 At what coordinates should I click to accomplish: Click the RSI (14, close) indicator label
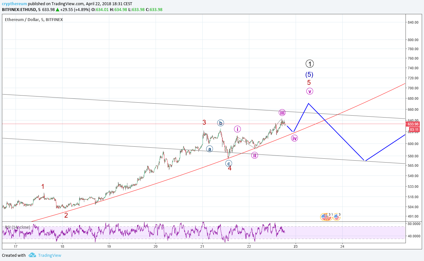point(18,227)
